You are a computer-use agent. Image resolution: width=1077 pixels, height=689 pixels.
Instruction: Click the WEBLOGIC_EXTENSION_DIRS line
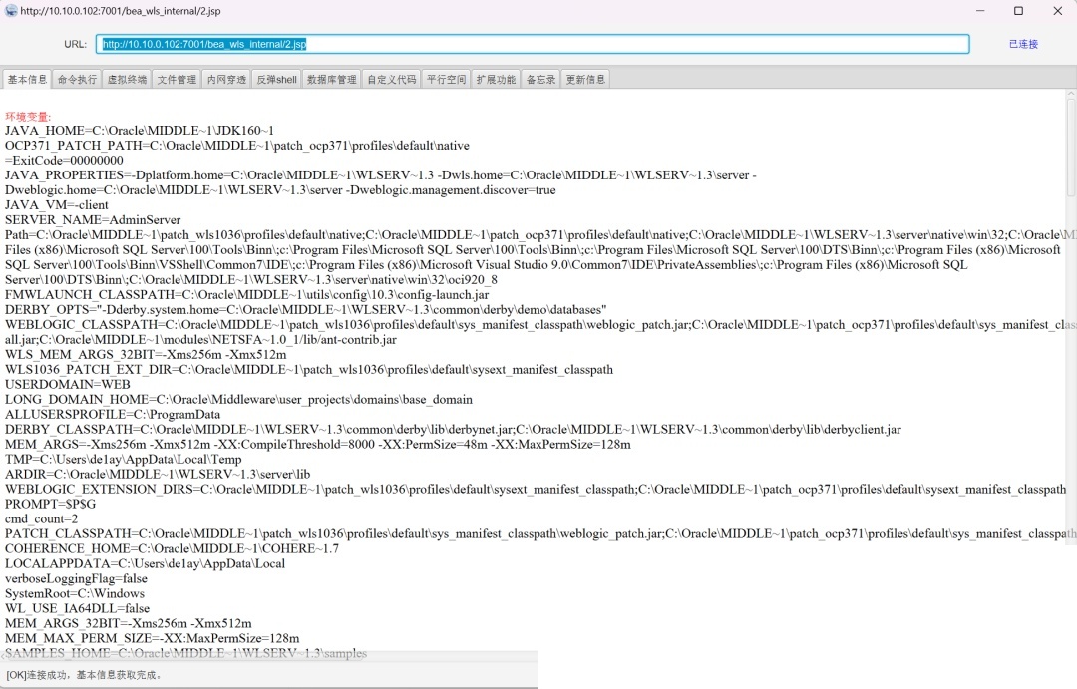click(536, 490)
